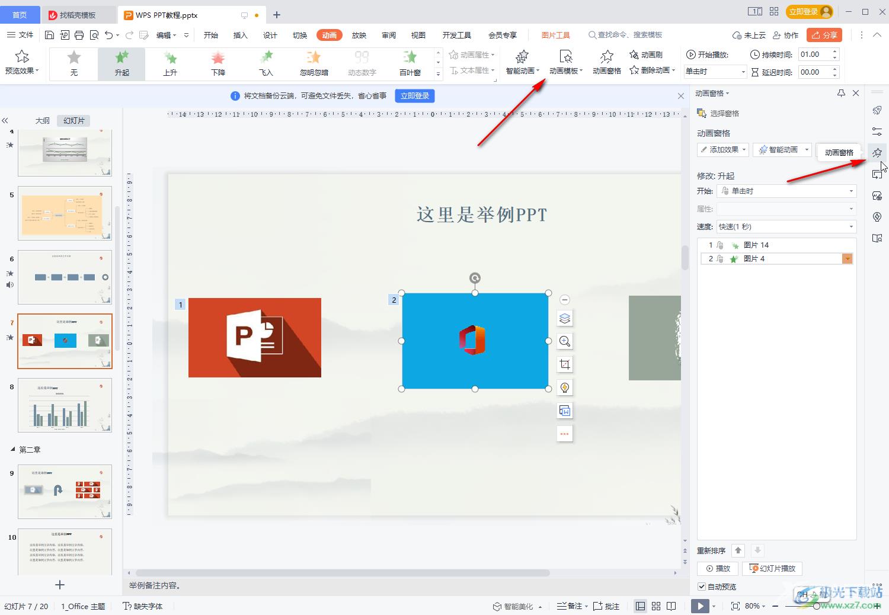Click the start slideshow play button in status bar
This screenshot has width=889, height=615.
click(x=700, y=606)
